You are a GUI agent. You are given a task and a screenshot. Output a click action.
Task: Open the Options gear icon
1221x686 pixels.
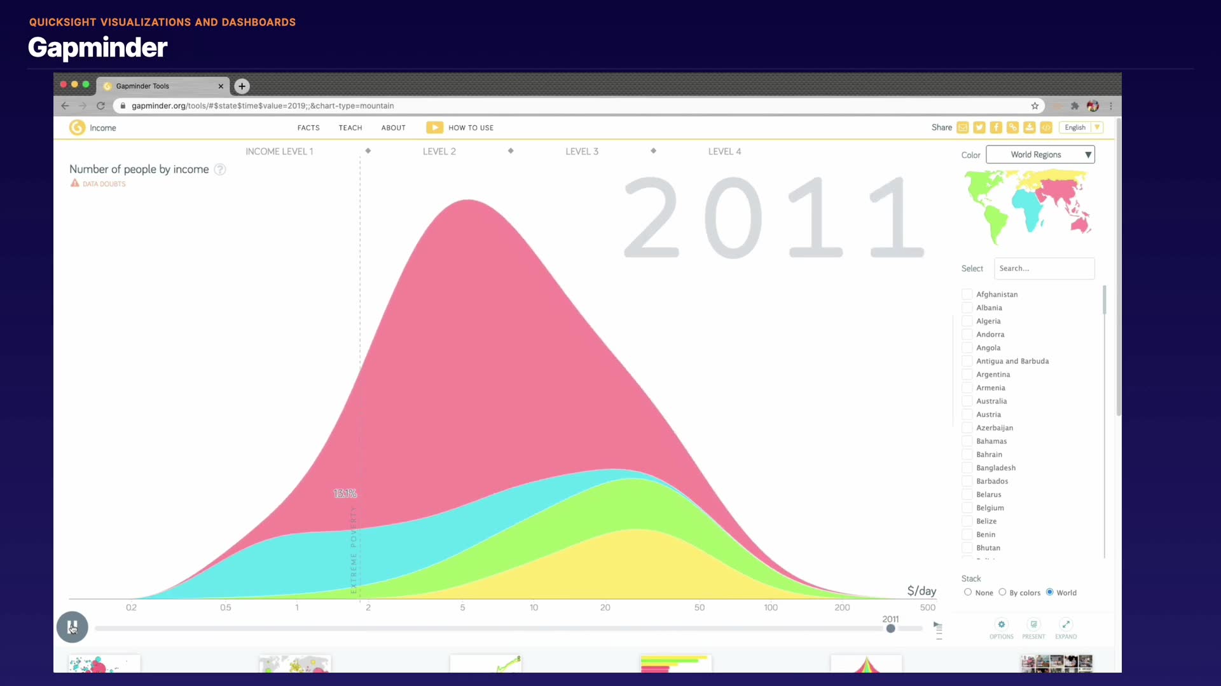point(1002,625)
